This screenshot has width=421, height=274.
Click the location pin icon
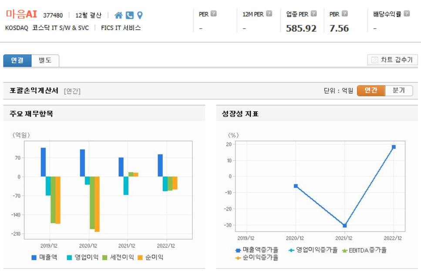tap(139, 14)
